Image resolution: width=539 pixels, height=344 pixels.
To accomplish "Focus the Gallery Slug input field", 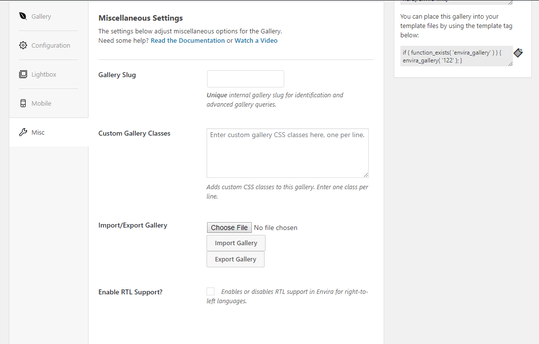I will coord(245,79).
